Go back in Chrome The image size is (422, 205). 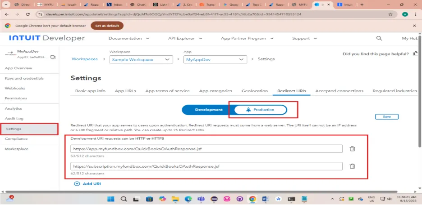(x=7, y=14)
